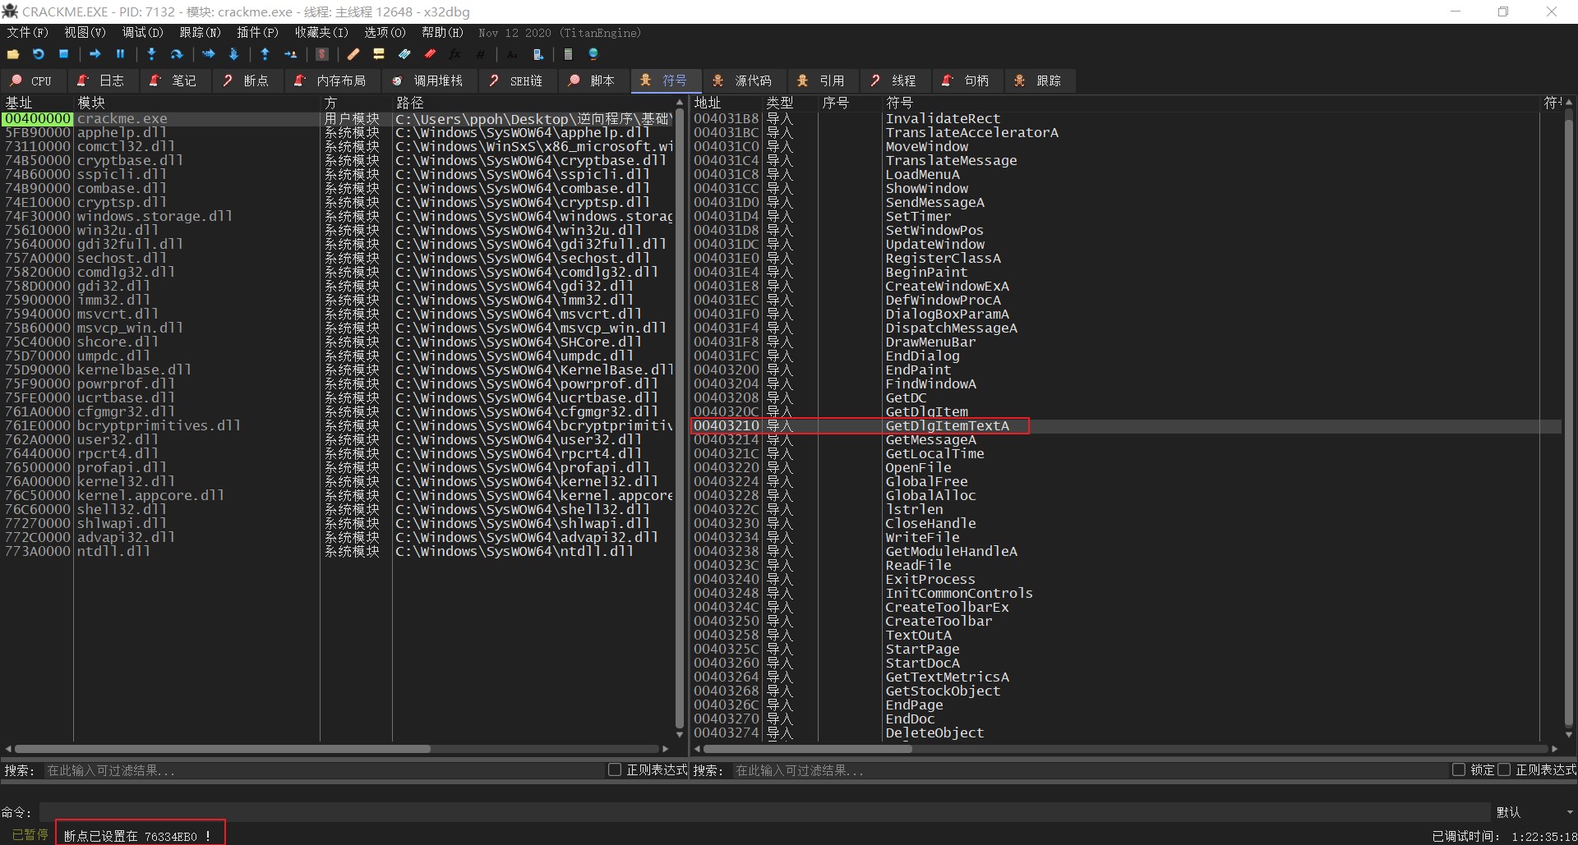1578x845 pixels.
Task: Open the 调试(D) debug menu
Action: click(x=142, y=33)
